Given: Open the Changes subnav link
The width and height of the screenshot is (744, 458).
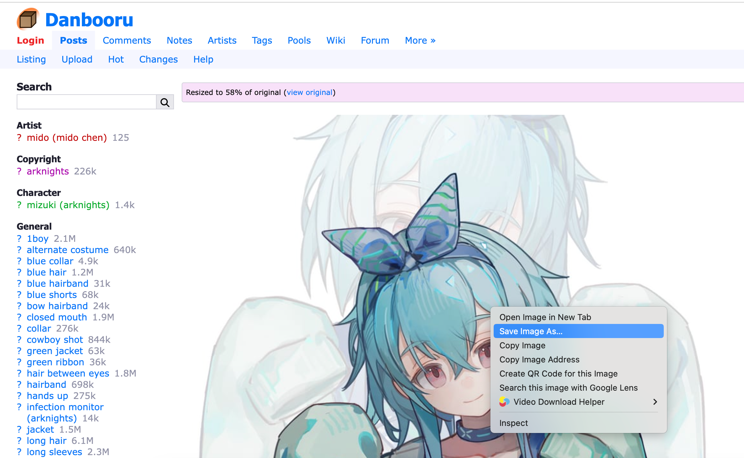Looking at the screenshot, I should click(x=159, y=59).
